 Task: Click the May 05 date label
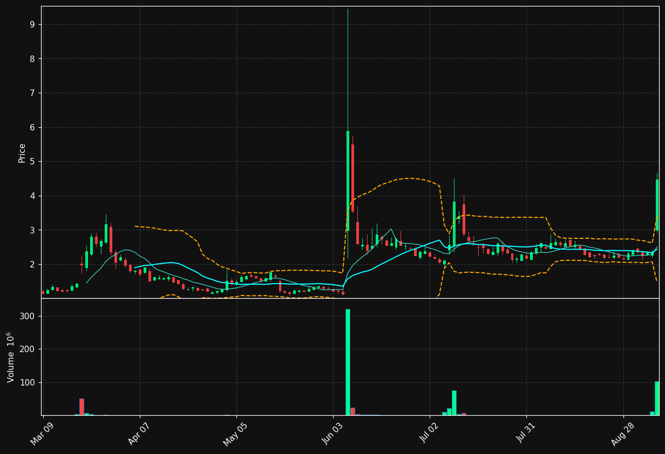tap(235, 434)
